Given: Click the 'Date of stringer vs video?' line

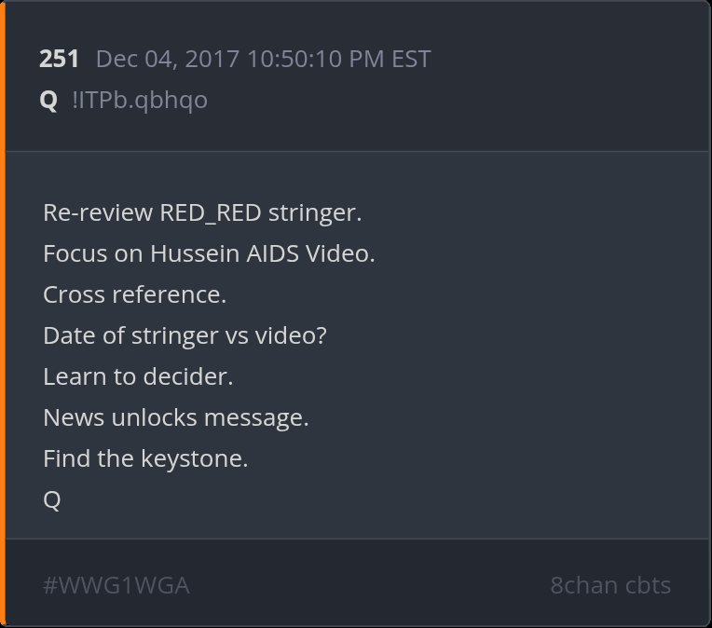Looking at the screenshot, I should coord(185,336).
